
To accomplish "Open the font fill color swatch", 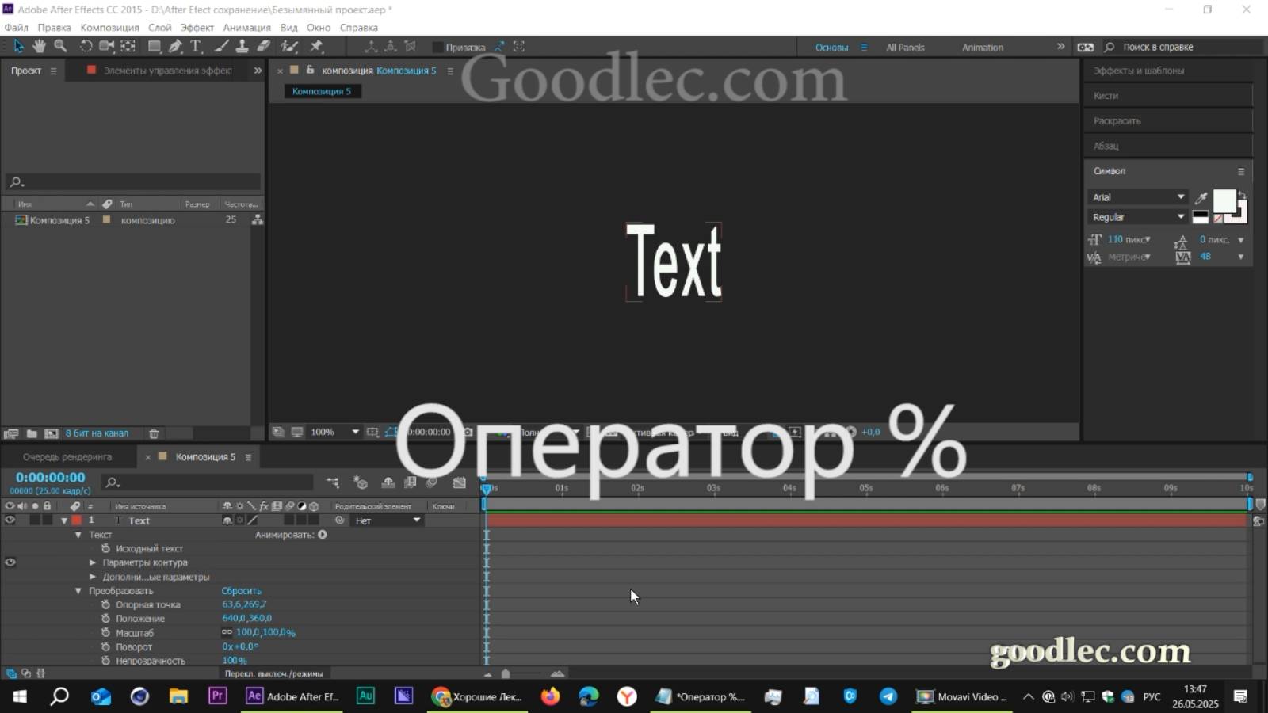I will (1224, 203).
